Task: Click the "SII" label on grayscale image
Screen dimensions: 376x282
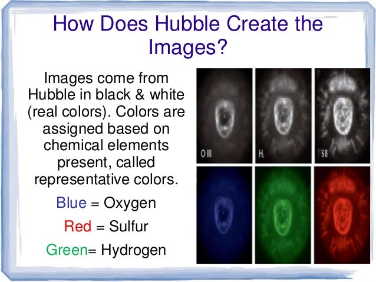Action: (324, 153)
